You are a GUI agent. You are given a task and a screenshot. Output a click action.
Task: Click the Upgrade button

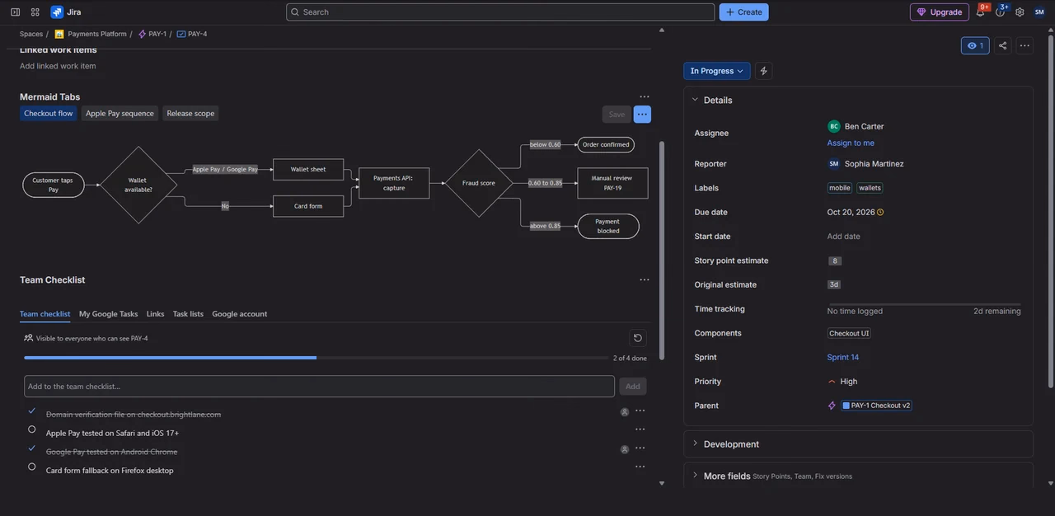[940, 12]
